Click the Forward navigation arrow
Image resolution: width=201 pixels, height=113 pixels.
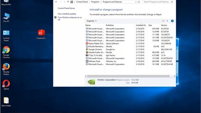tap(61, 2)
